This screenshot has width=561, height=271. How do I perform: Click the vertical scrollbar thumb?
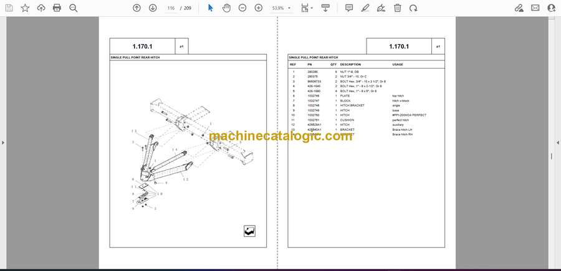pos(551,156)
